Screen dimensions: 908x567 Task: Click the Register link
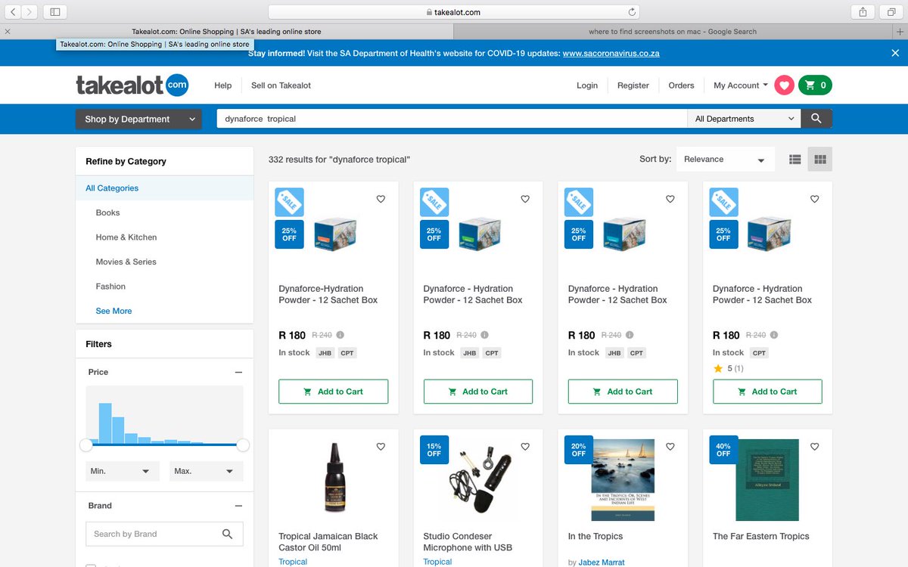(633, 85)
